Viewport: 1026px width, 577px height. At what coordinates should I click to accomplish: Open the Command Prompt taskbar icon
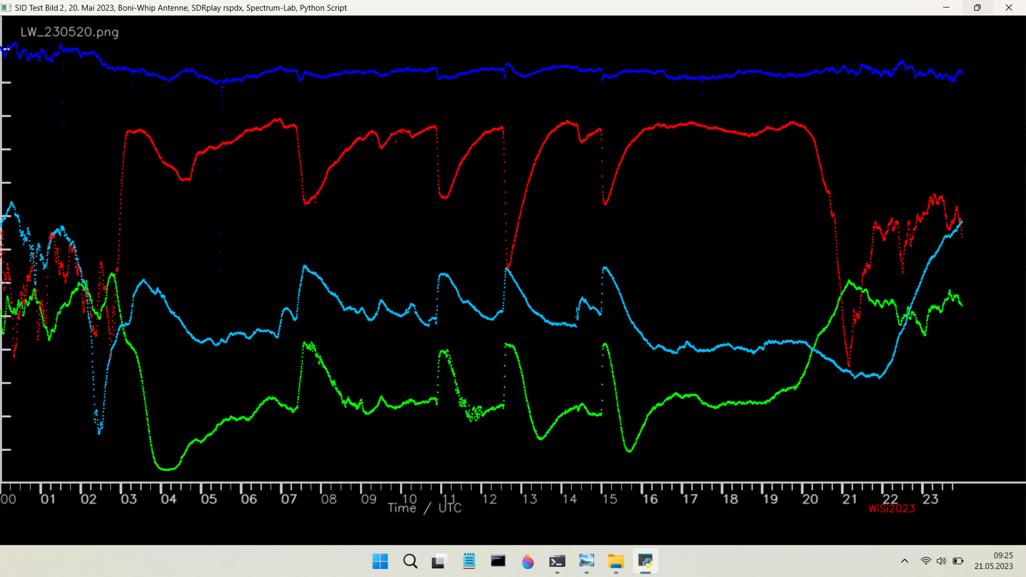tap(498, 561)
